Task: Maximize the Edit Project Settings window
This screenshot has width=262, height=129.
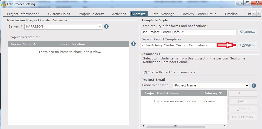Action: point(247,3)
